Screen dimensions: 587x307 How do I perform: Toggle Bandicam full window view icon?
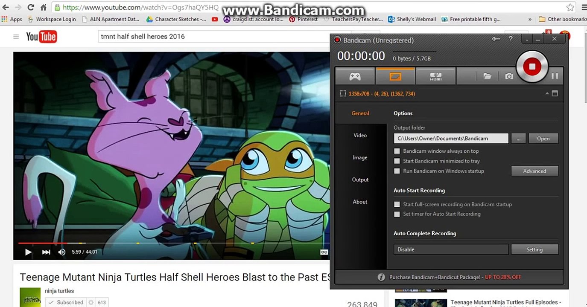point(555,93)
